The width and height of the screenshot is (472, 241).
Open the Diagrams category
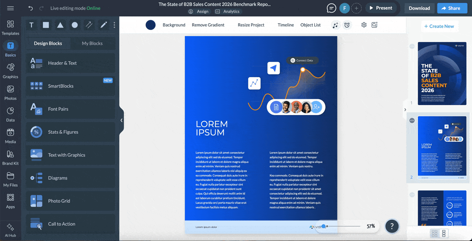(71, 178)
